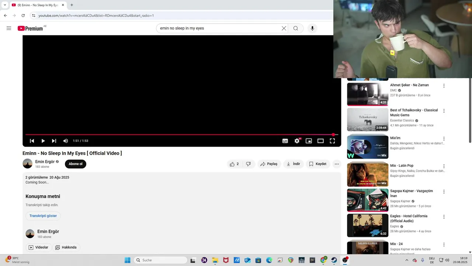Enter fullscreen mode
Viewport: 472px width, 266px height.
(332, 141)
